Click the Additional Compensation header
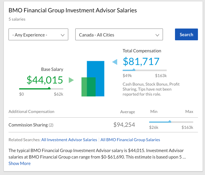 tap(31, 111)
